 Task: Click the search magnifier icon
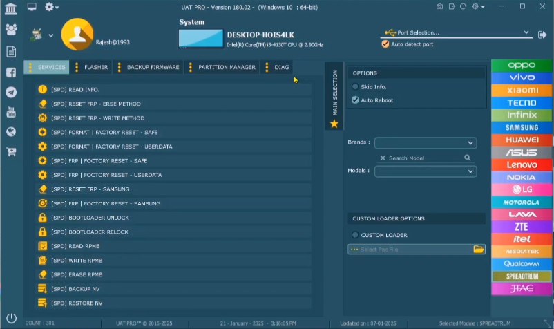[x=468, y=158]
